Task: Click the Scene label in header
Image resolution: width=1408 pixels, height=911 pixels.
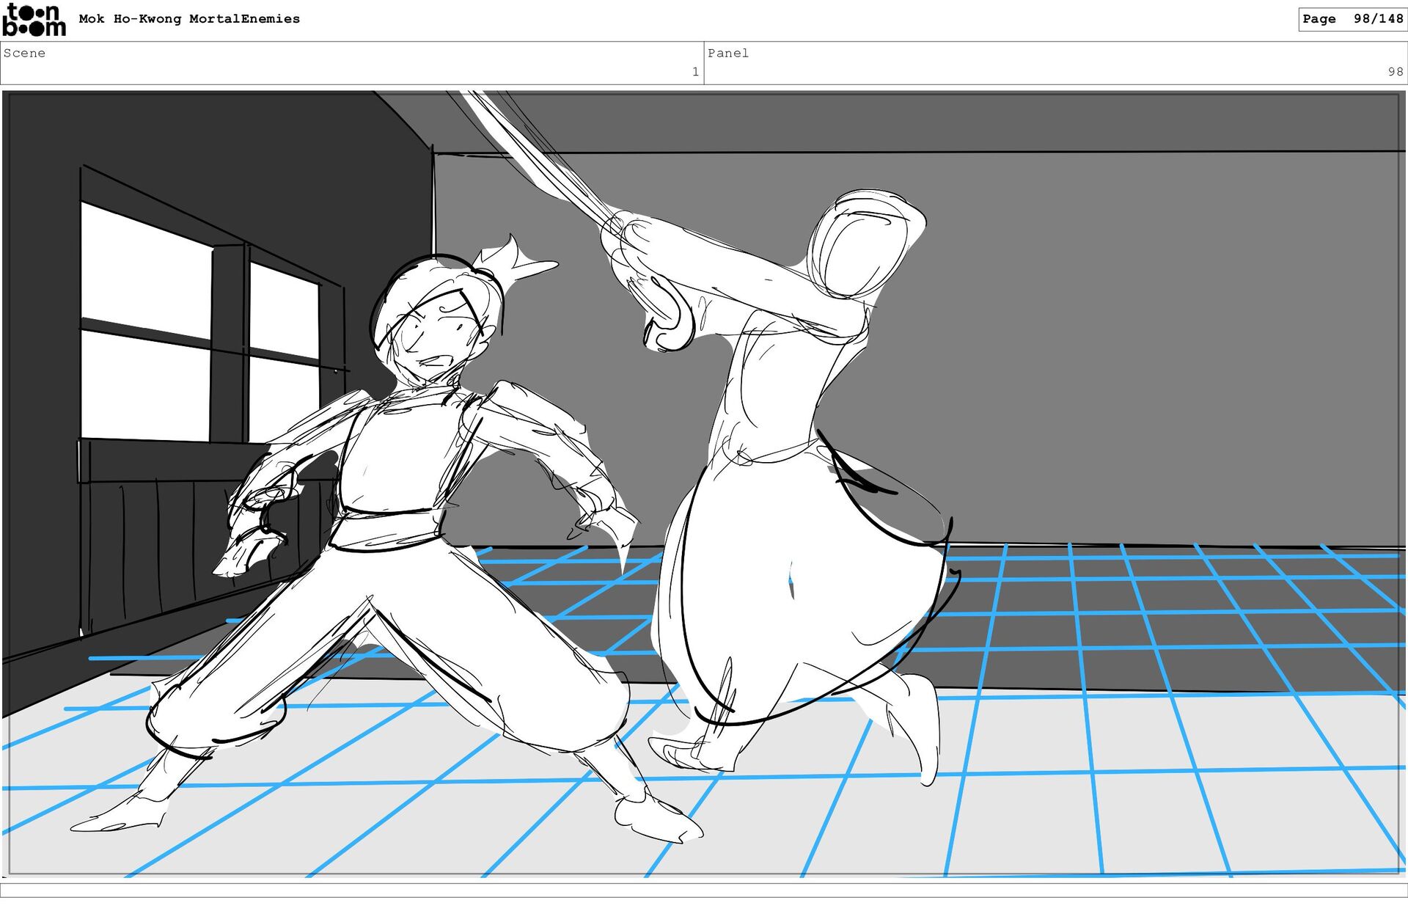Action: pos(24,53)
